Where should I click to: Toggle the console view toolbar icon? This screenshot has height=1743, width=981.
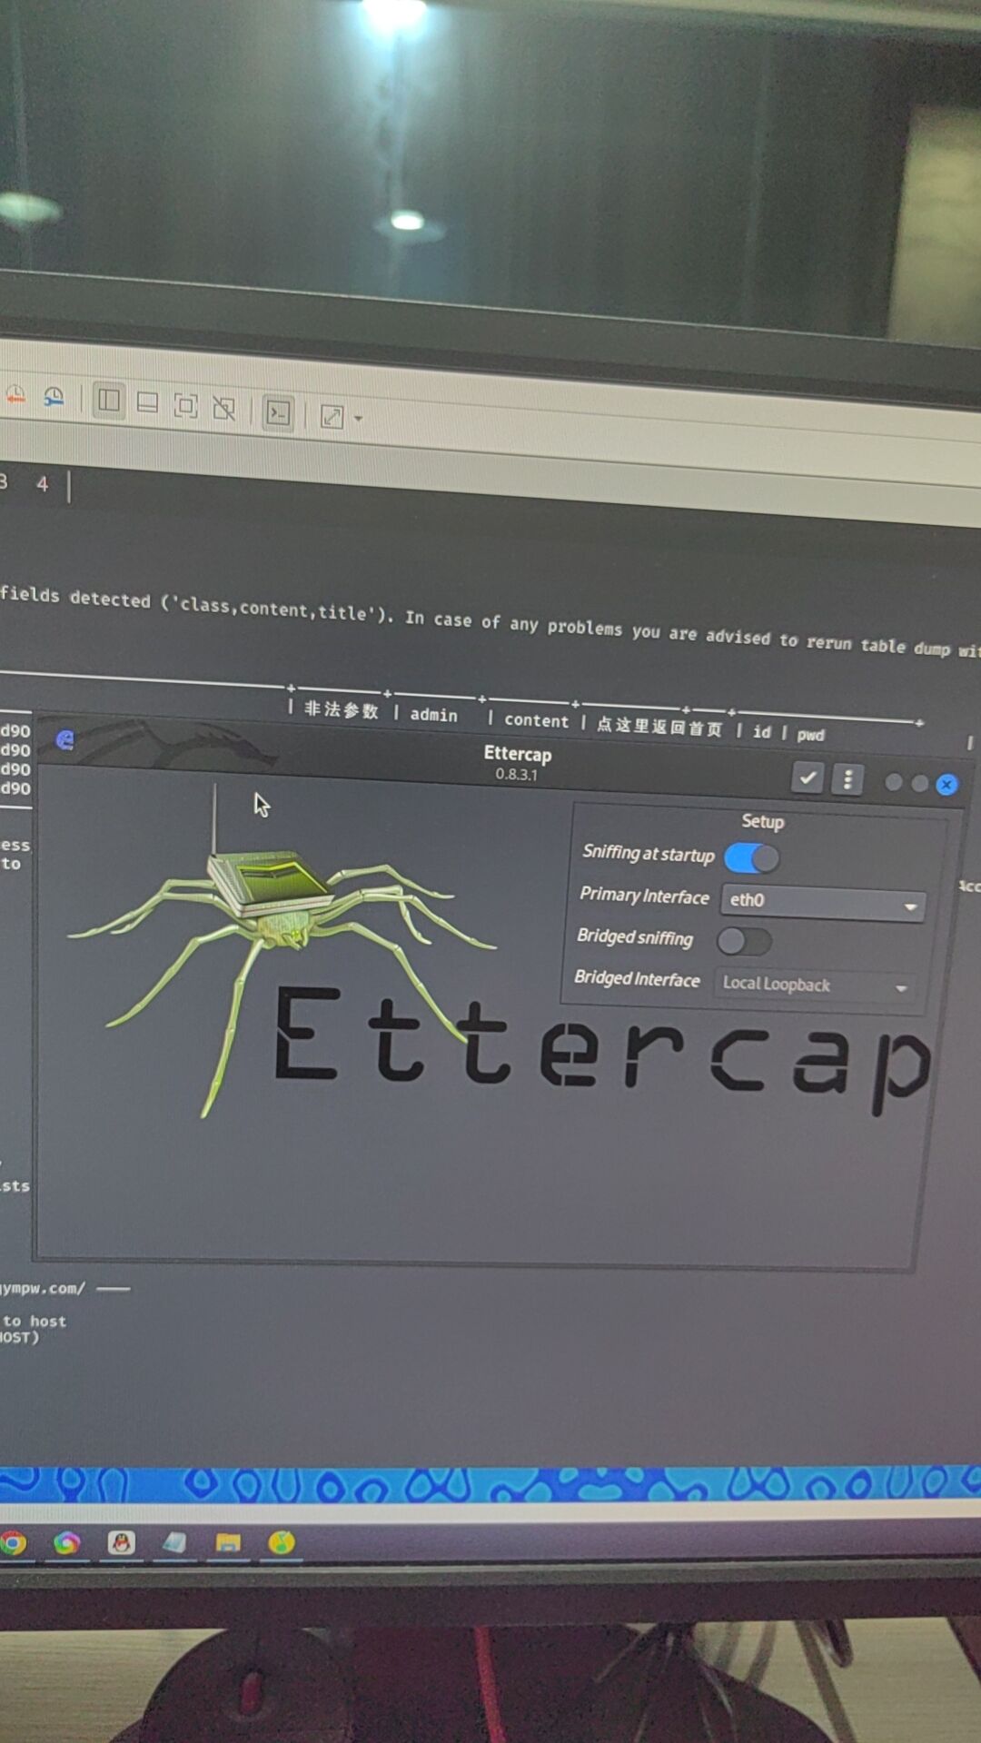(278, 413)
